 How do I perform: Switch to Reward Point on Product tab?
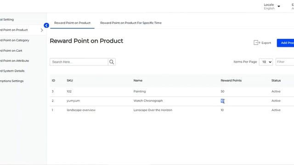[72, 23]
